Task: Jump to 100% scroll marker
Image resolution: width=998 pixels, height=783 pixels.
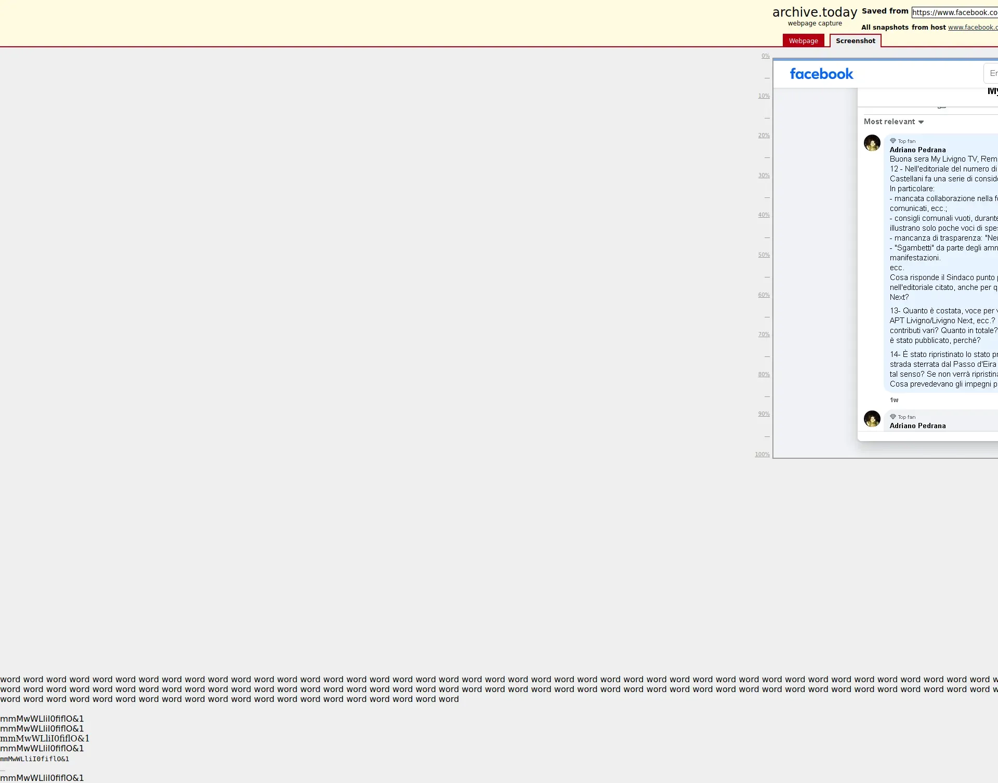Action: point(762,455)
